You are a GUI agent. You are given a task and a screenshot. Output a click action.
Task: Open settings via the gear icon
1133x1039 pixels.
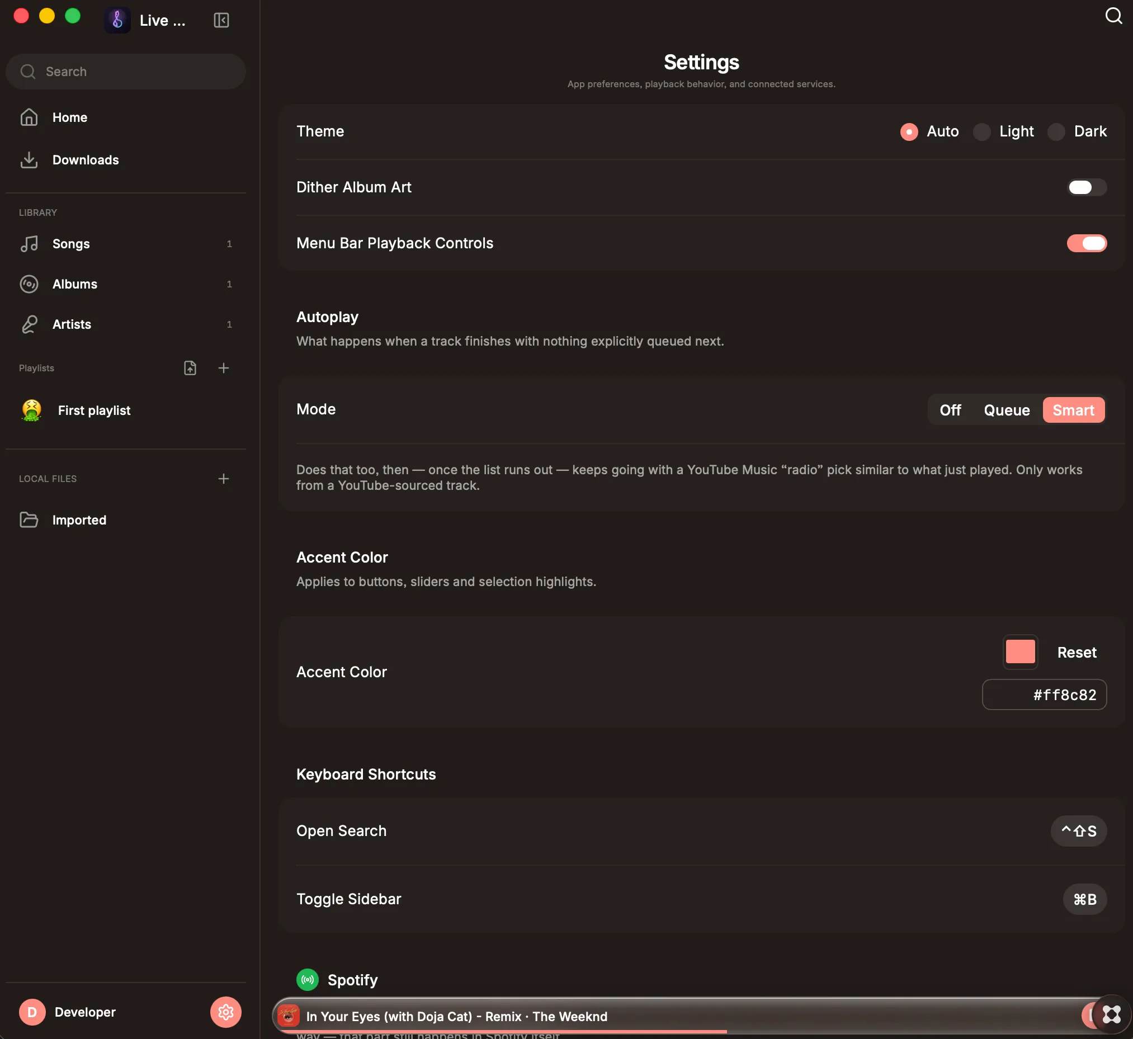point(225,1013)
